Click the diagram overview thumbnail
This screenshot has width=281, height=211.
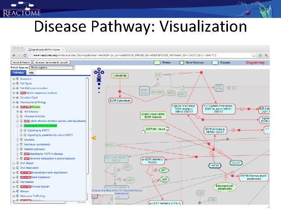tap(103, 199)
